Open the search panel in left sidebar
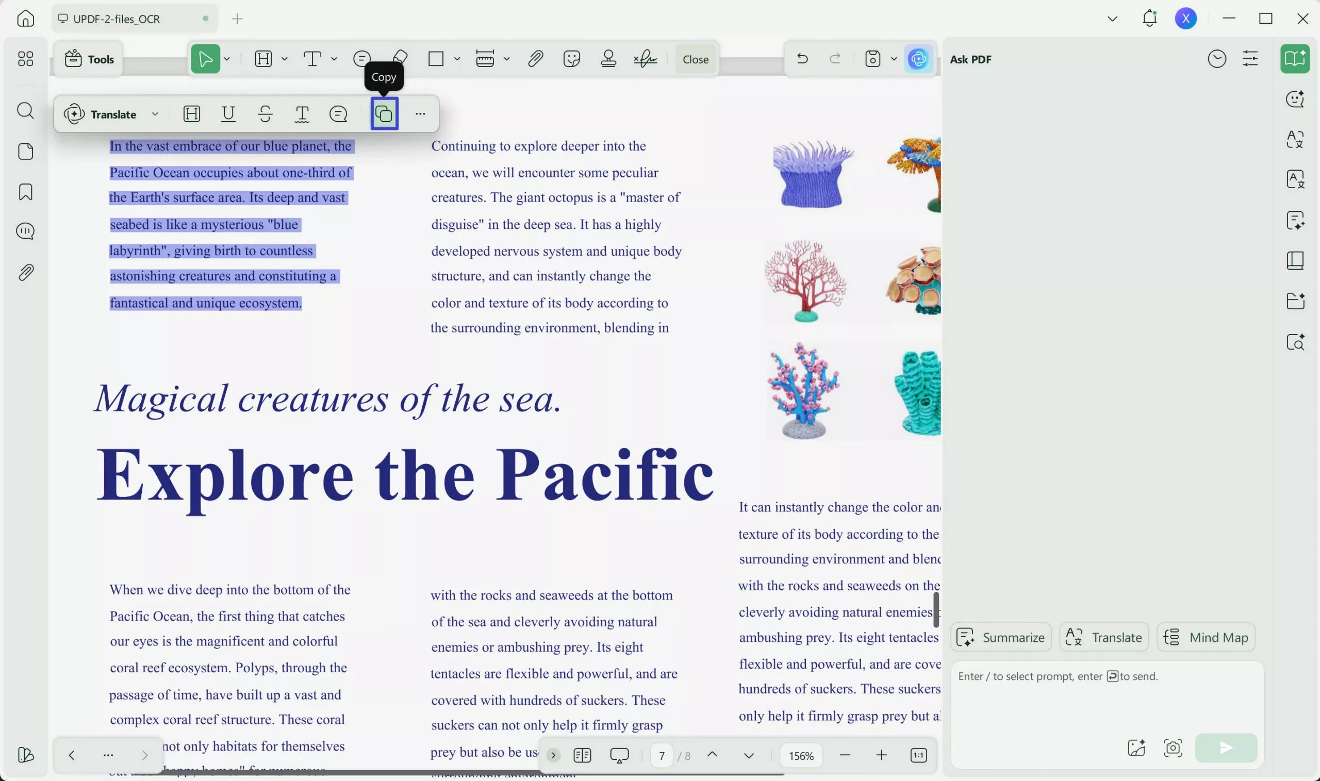 tap(25, 110)
